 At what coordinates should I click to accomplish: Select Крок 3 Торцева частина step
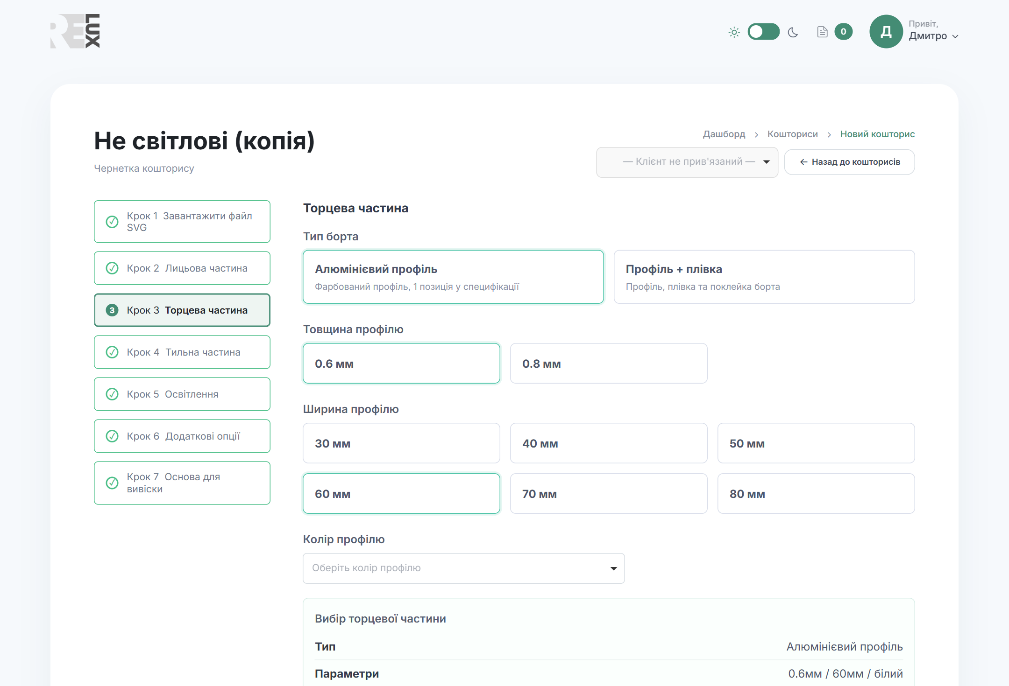point(182,310)
